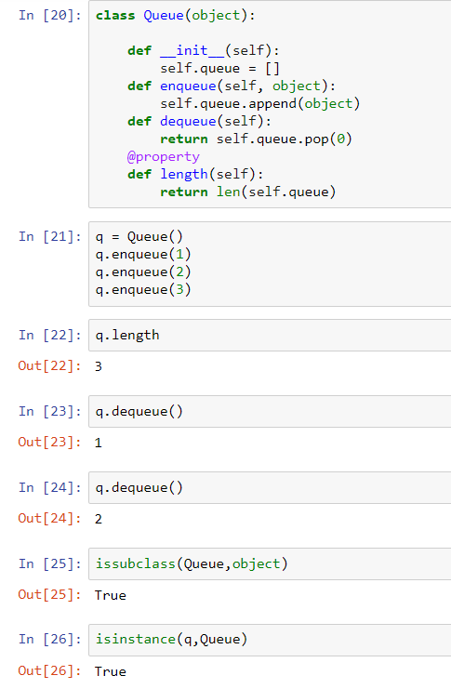Screen dimensions: 451x689
Task: Click the q.enqueue(3) line
Action: tap(143, 289)
